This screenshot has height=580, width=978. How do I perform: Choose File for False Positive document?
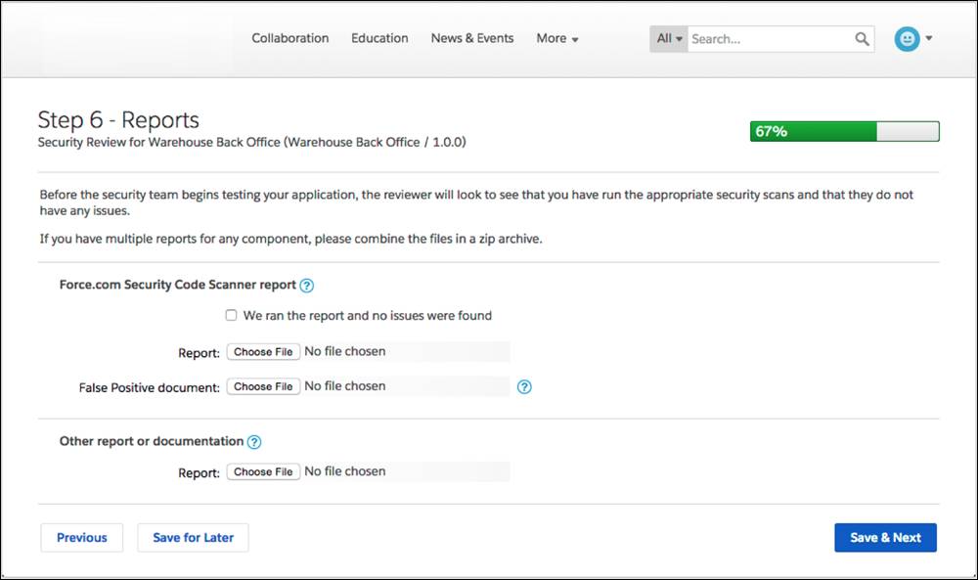coord(263,386)
